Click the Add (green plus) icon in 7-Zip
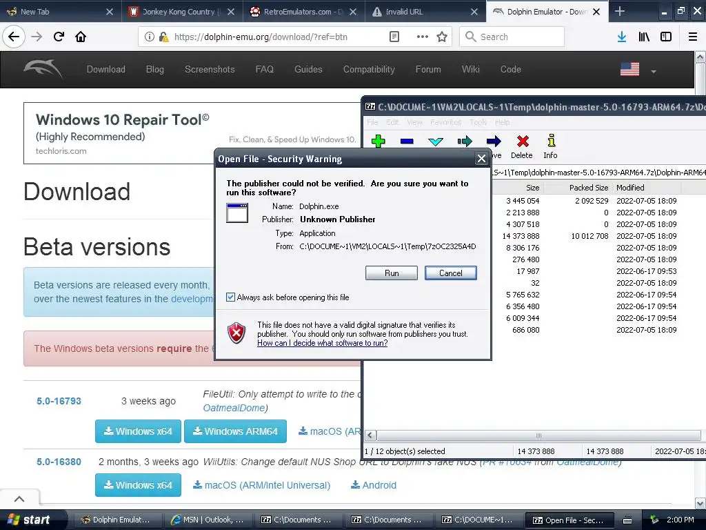The width and height of the screenshot is (706, 530). tap(379, 141)
